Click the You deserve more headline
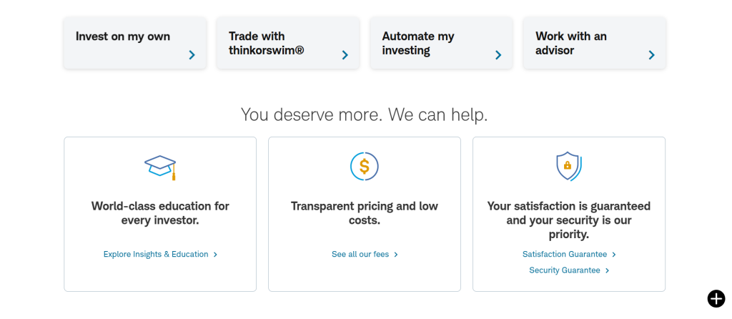The image size is (732, 319). (x=365, y=114)
